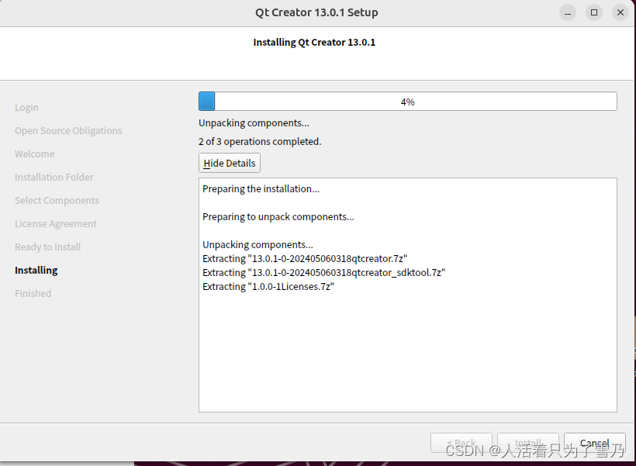Click the minimize window icon
This screenshot has width=636, height=466.
coord(567,12)
